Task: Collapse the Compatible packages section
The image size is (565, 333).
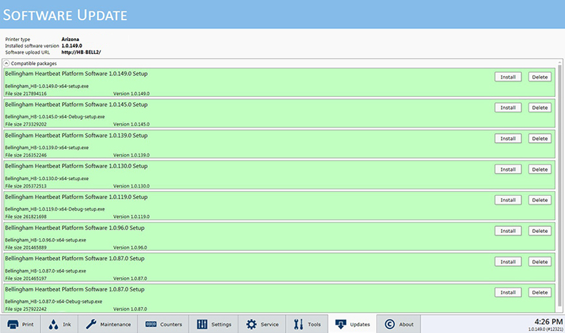Action: tap(7, 64)
